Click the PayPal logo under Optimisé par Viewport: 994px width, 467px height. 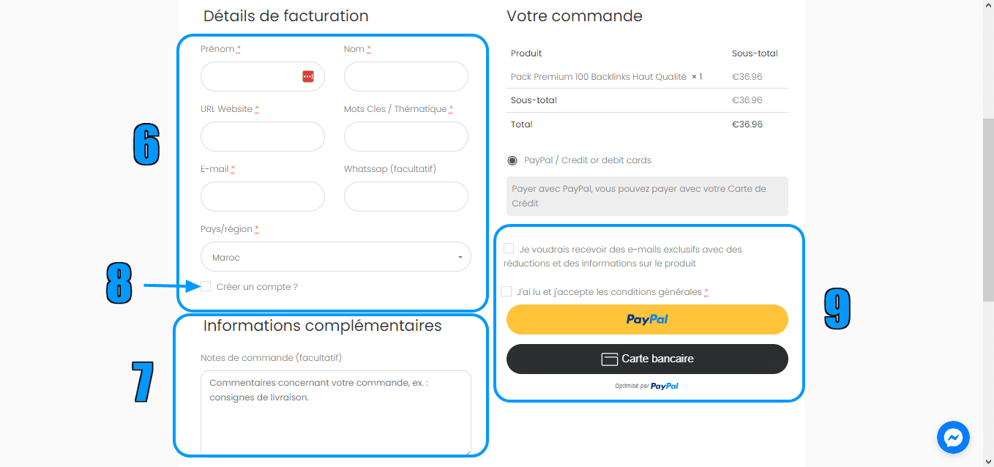(x=665, y=386)
